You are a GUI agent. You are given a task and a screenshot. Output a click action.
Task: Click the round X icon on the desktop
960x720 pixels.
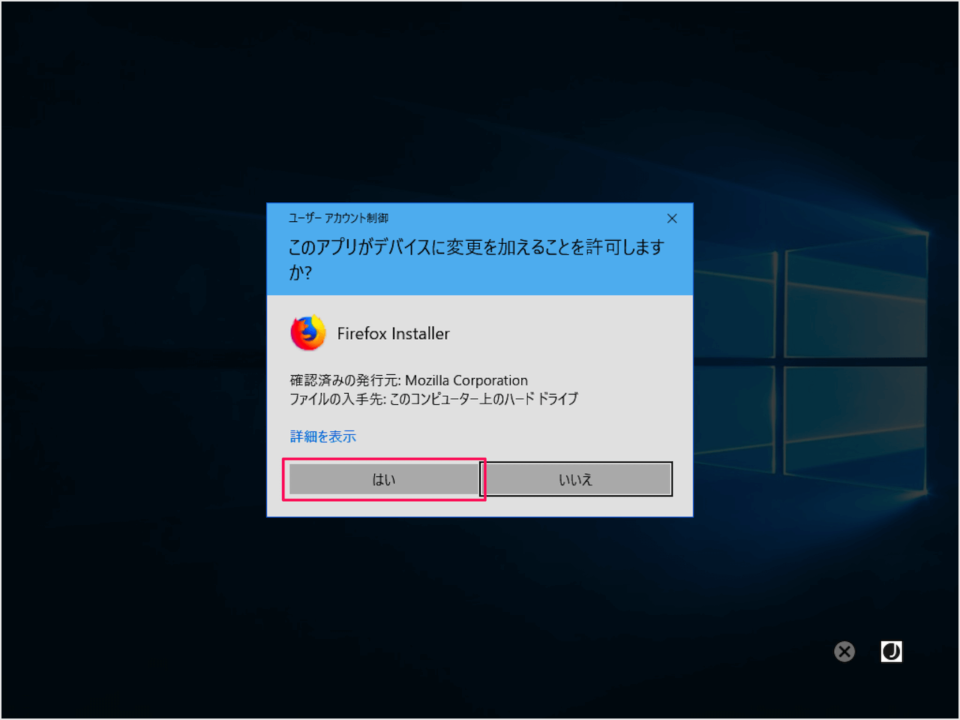[x=844, y=652]
